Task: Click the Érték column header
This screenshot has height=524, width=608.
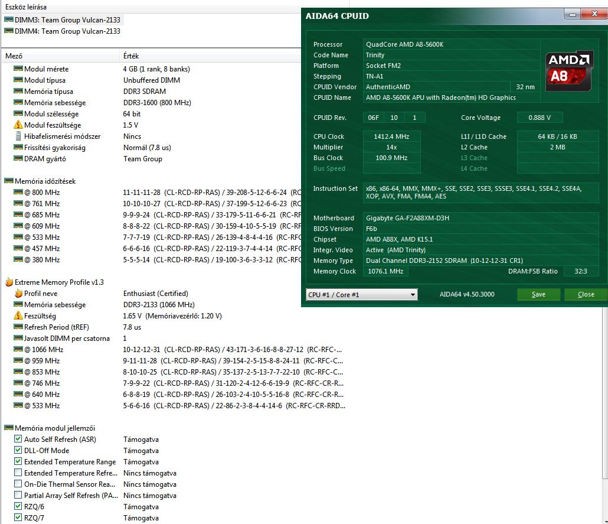Action: click(210, 56)
